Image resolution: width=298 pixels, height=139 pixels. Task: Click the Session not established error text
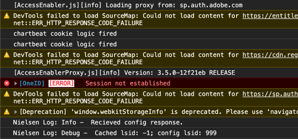pos(128,83)
